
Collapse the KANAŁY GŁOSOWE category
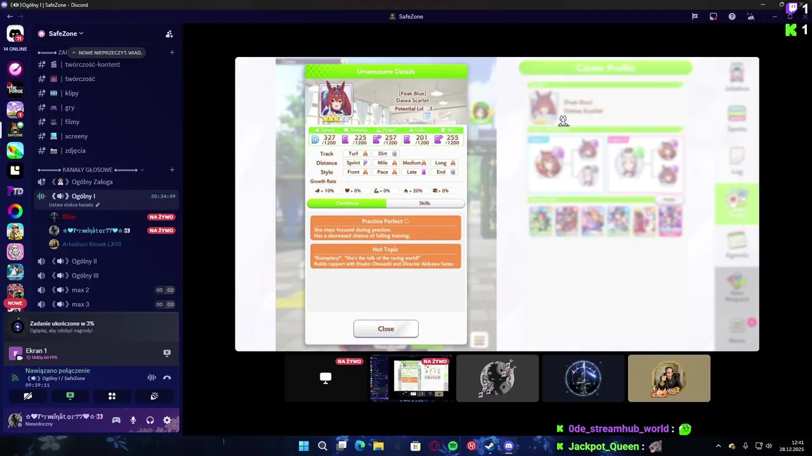pos(90,170)
